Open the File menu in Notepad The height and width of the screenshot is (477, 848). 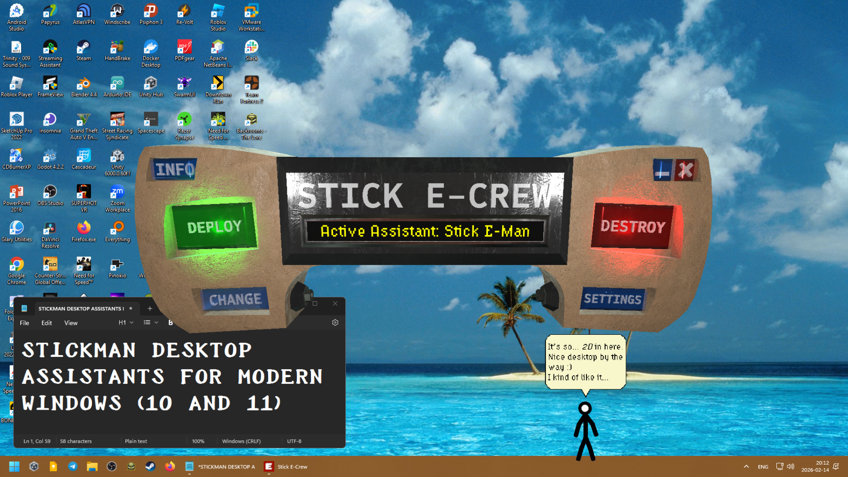pyautogui.click(x=24, y=323)
